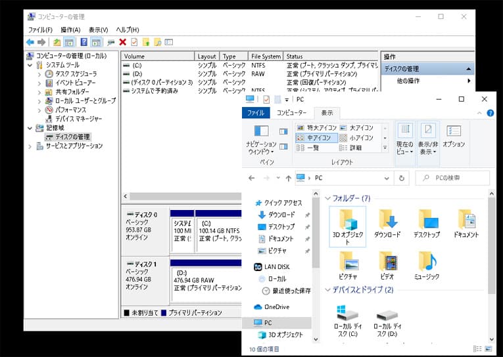Open the ビデオ folder icon
The image size is (503, 357).
coord(387,262)
